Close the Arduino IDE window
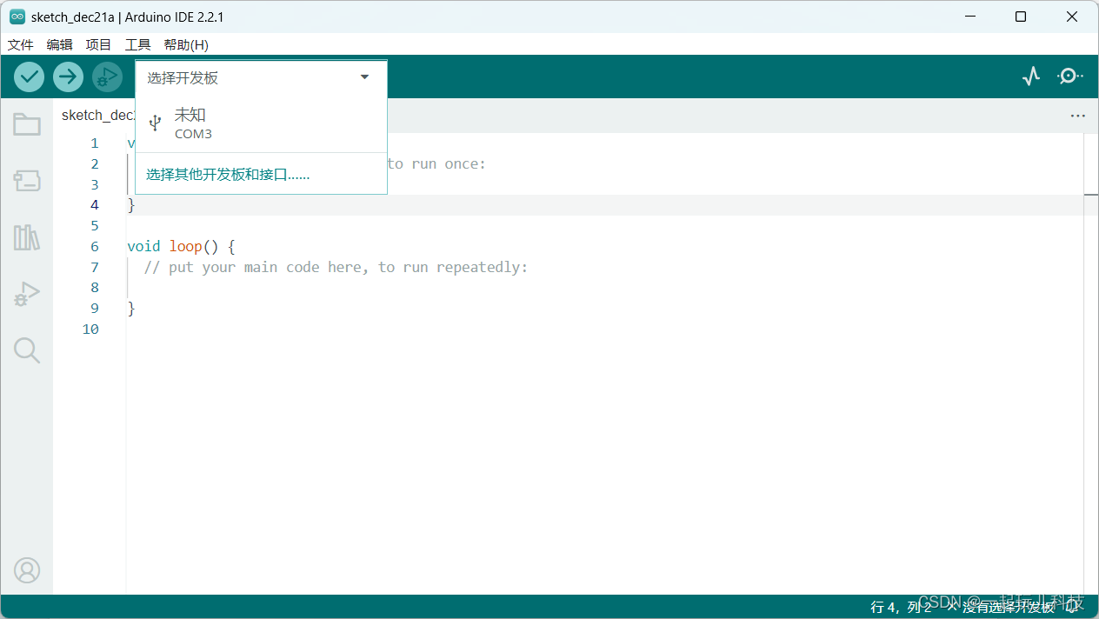Image resolution: width=1099 pixels, height=619 pixels. [1073, 17]
